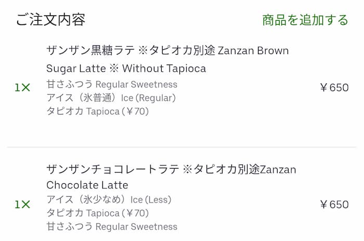This screenshot has width=364, height=241.
Task: Select Regular Sweetness under Chocolate Latte
Action: click(136, 226)
